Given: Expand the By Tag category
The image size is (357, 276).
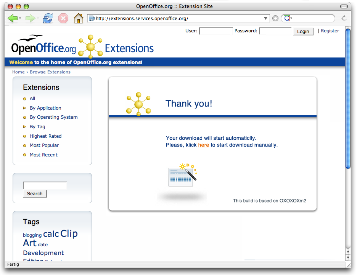Looking at the screenshot, I should (37, 127).
